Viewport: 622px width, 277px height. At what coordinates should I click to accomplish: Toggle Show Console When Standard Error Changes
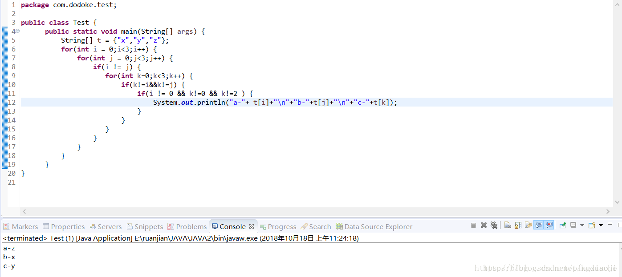(549, 226)
